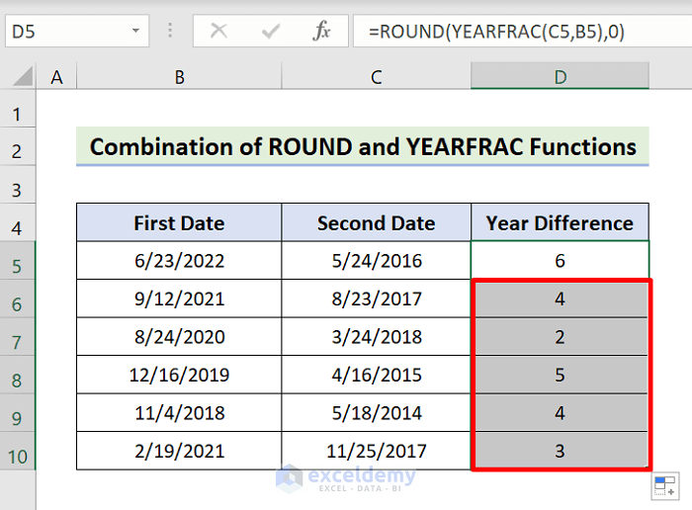The image size is (692, 510).
Task: Select cell with date 6/23/2022
Action: click(179, 260)
